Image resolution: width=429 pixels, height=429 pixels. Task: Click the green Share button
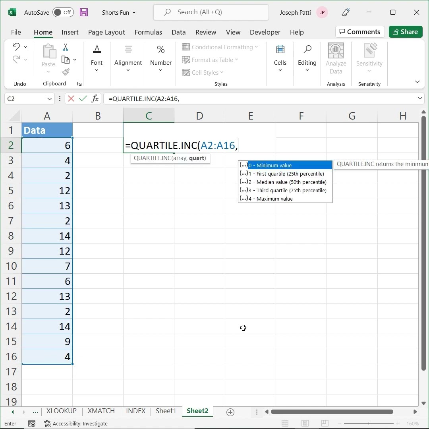(x=406, y=32)
